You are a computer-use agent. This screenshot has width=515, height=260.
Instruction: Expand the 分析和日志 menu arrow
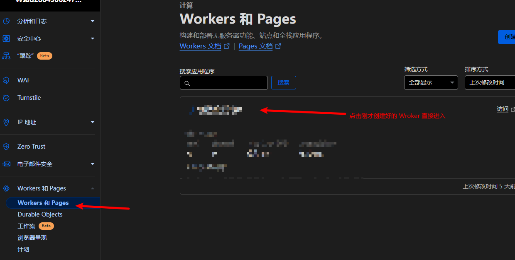point(93,21)
